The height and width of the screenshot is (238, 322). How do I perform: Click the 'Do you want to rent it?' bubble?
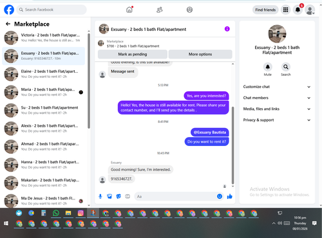pos(207,142)
